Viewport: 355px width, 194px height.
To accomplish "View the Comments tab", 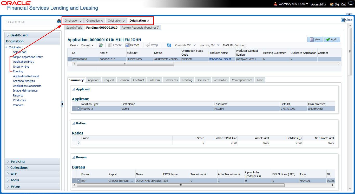I will (x=171, y=80).
